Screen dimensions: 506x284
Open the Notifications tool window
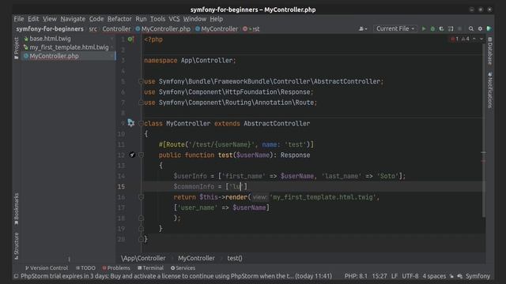pyautogui.click(x=490, y=90)
